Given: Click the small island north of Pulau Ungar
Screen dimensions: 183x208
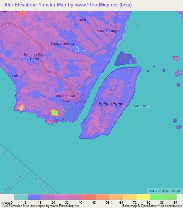Looking at the screenshot, I should [125, 59].
